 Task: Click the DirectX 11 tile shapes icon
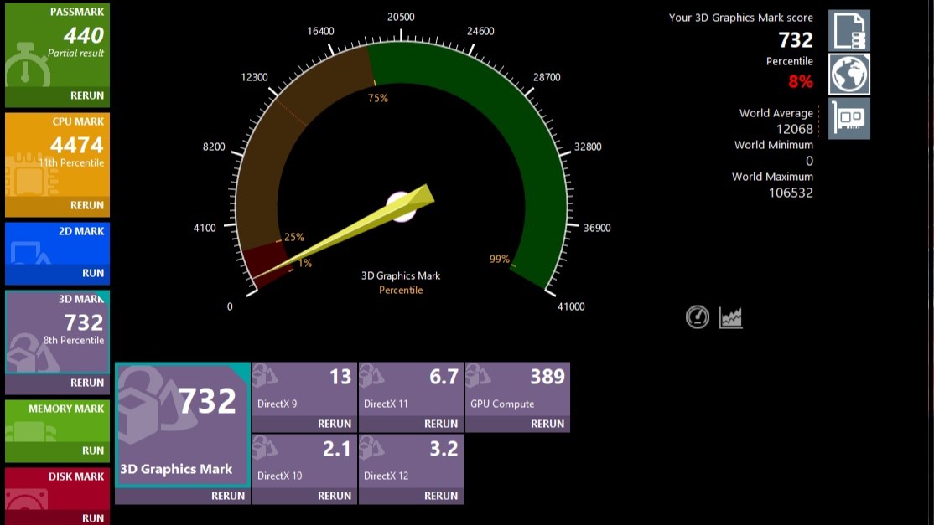[371, 376]
